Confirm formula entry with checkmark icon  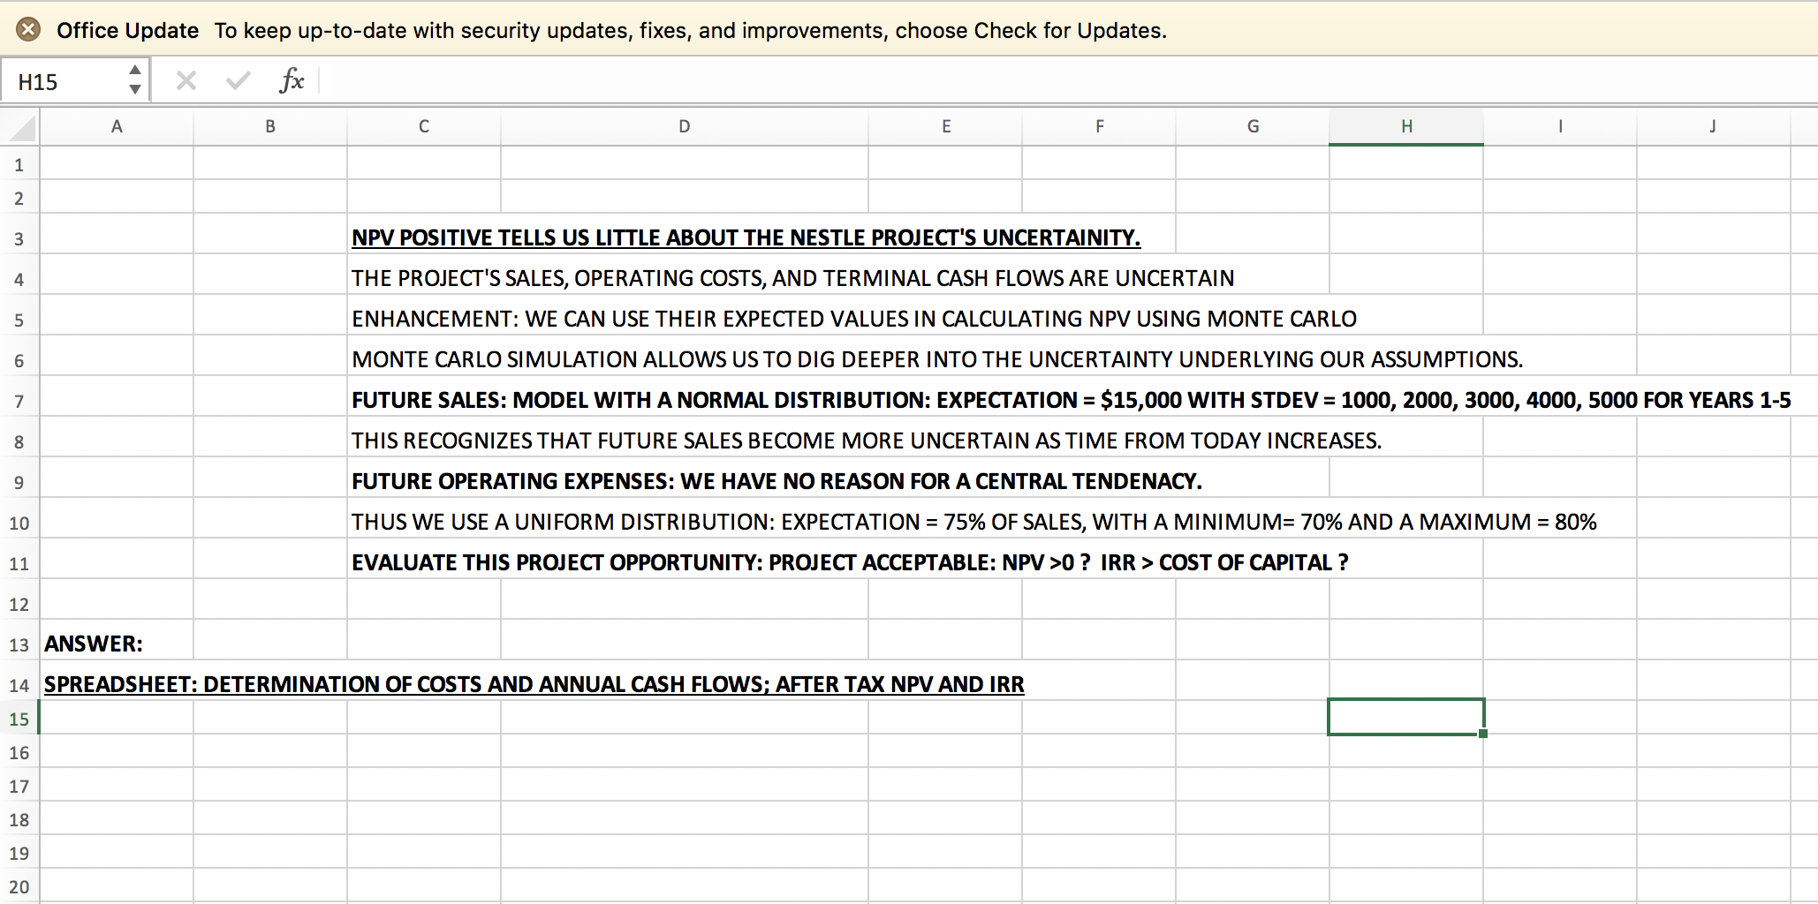coord(238,81)
